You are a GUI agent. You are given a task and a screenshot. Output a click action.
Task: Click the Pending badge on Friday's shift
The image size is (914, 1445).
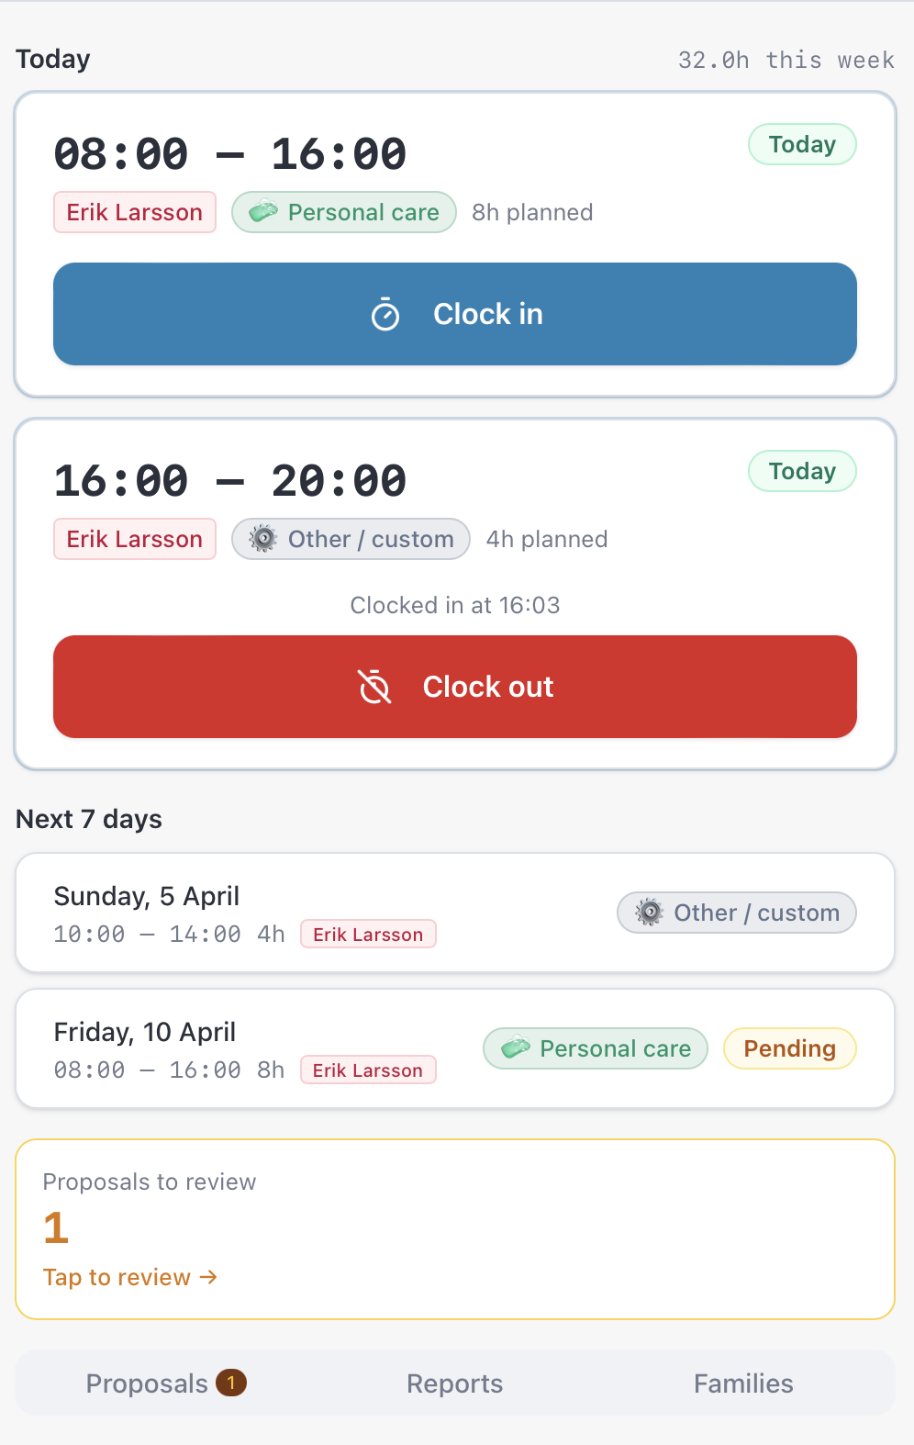789,1048
